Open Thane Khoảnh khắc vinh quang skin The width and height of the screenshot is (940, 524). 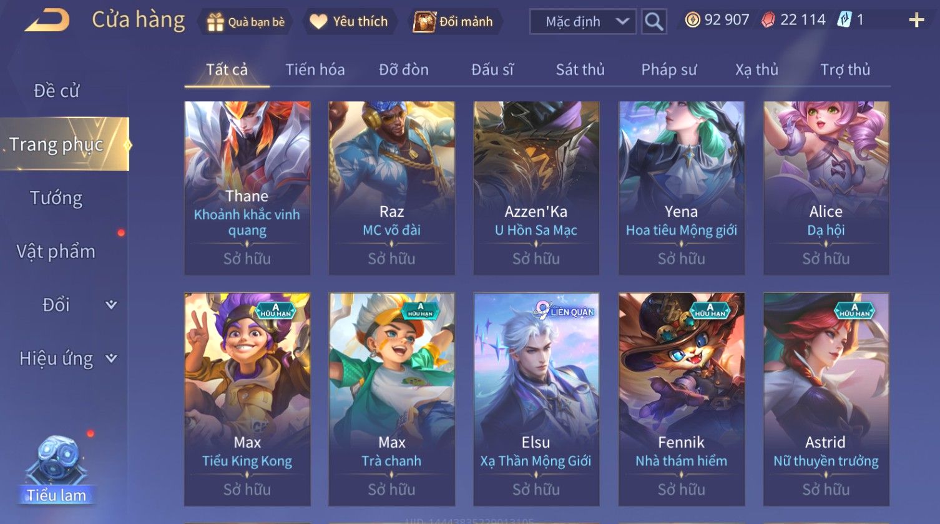[x=247, y=188]
